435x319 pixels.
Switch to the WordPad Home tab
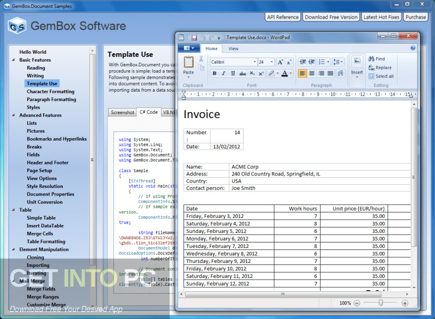tap(211, 48)
